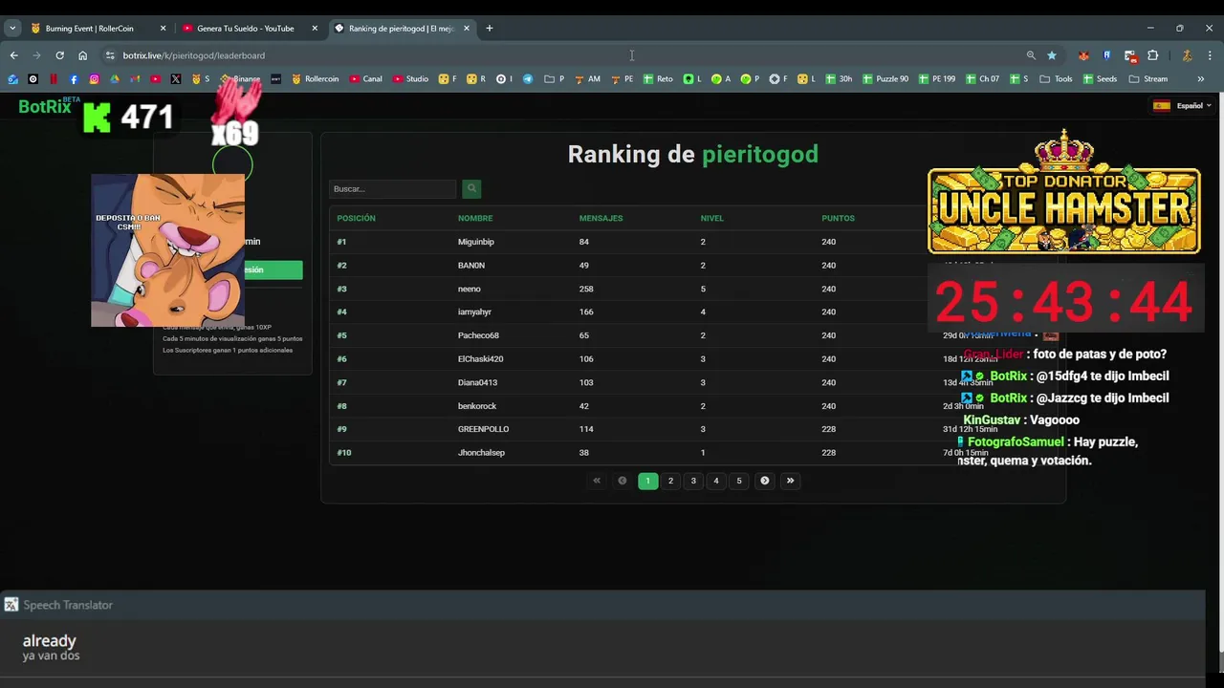Click the next page arrow in pagination
Viewport: 1224px width, 688px height.
(764, 481)
